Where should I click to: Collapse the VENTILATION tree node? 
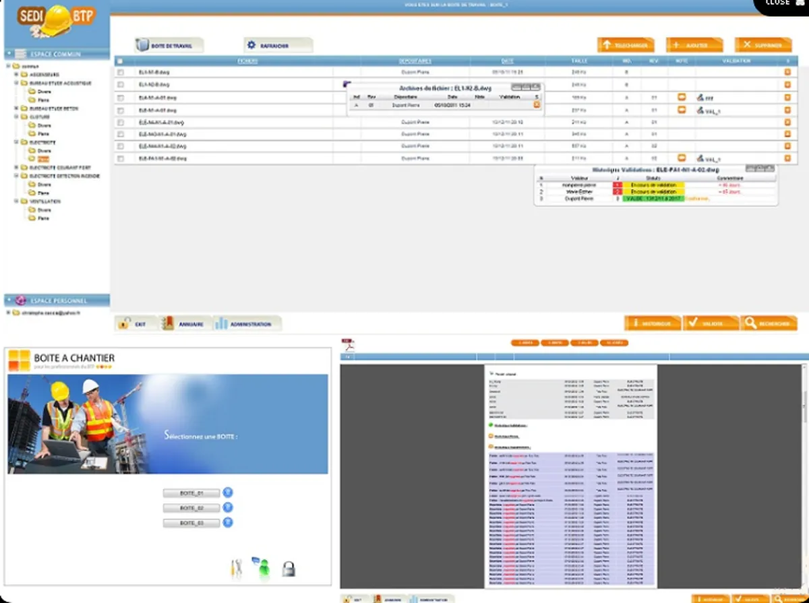[x=16, y=201]
